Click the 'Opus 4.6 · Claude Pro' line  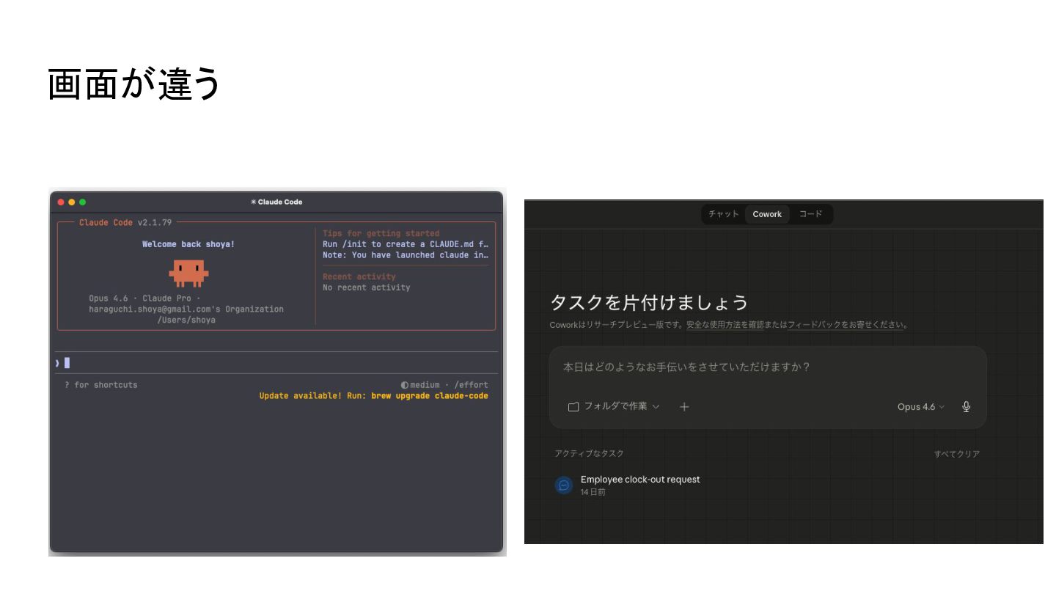(x=144, y=298)
